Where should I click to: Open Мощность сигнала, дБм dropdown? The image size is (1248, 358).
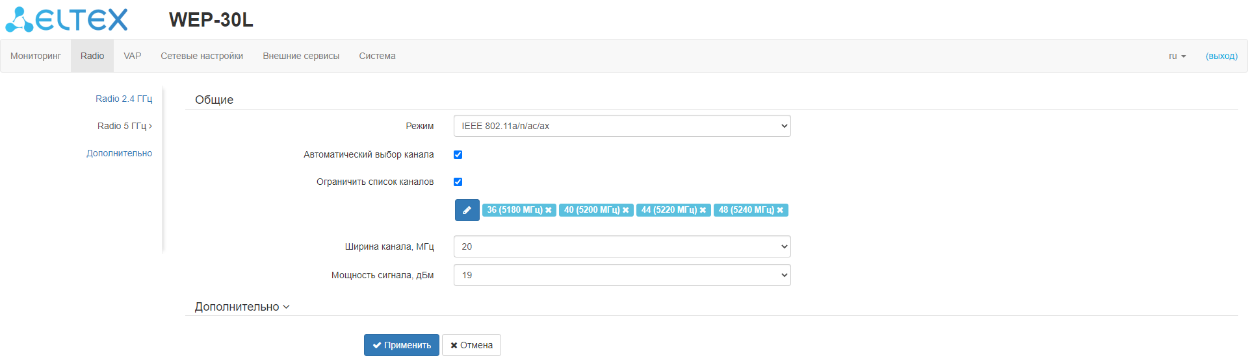pos(621,275)
